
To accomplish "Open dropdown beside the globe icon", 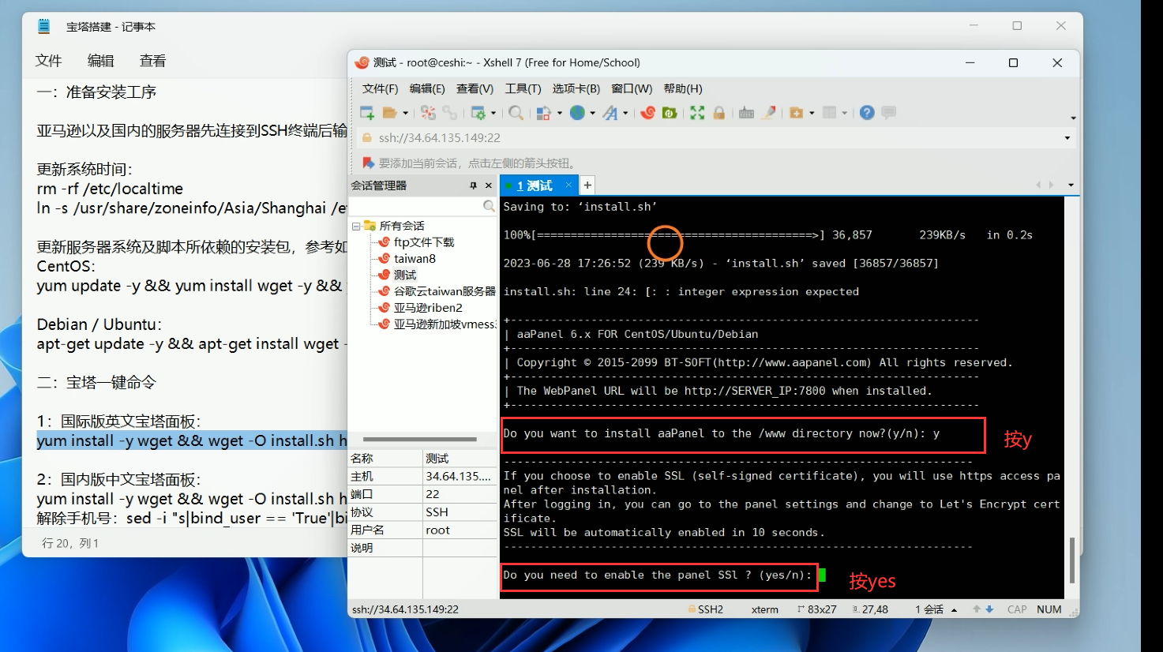I will [x=593, y=113].
